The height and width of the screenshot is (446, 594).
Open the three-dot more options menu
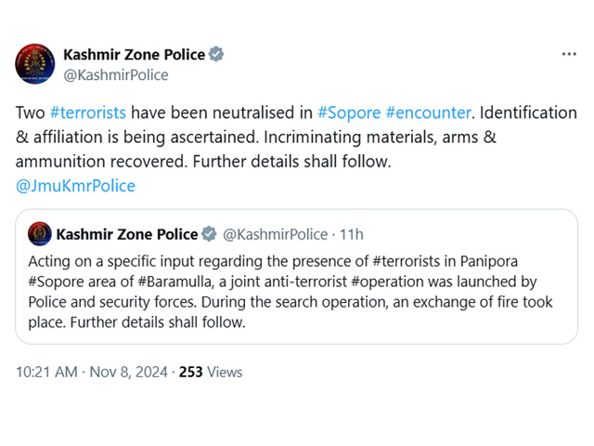[569, 55]
